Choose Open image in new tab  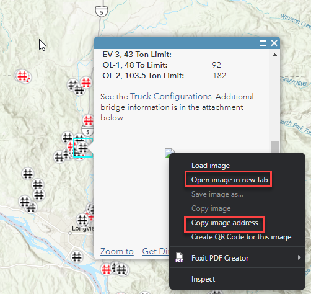[229, 180]
